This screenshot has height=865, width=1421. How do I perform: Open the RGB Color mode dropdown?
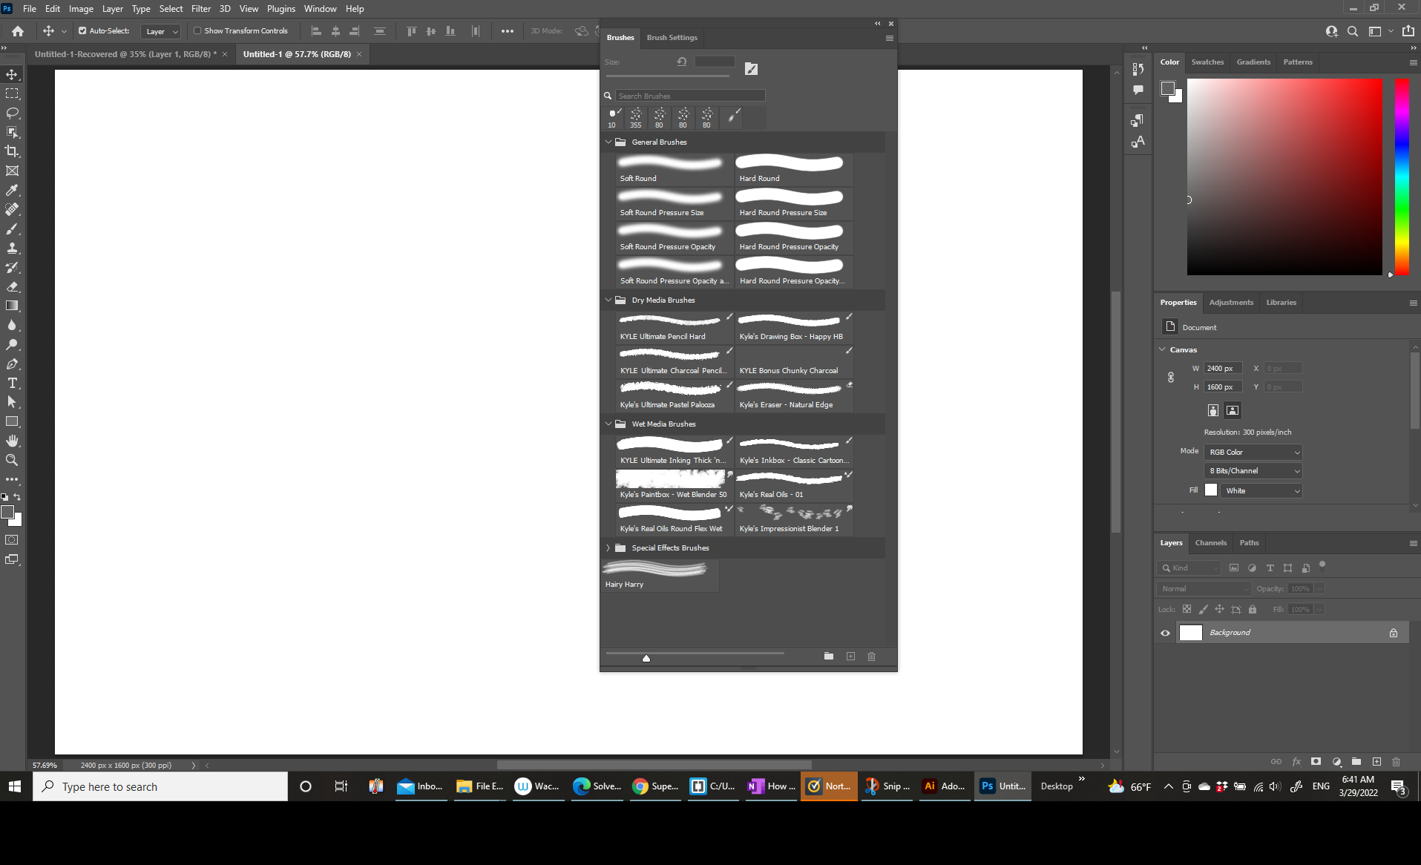1253,452
